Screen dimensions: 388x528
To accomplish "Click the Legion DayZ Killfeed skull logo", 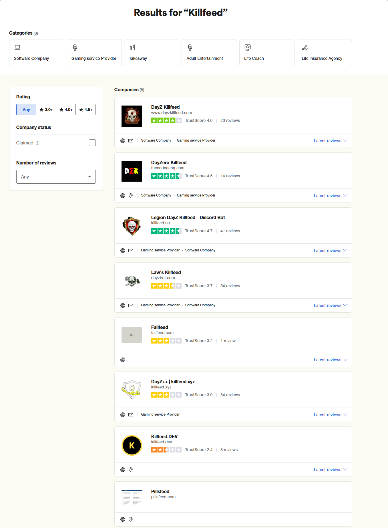I will click(132, 226).
